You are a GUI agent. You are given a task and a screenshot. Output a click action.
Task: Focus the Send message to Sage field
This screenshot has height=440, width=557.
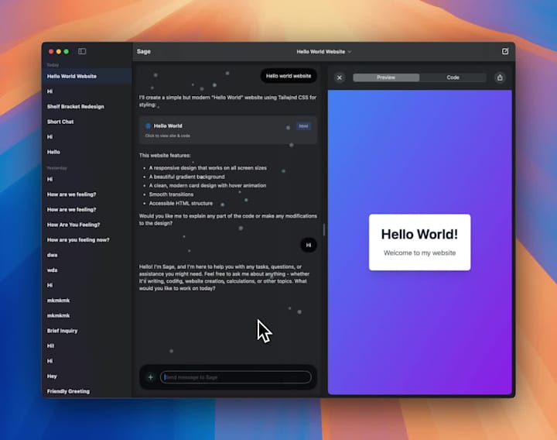(236, 377)
